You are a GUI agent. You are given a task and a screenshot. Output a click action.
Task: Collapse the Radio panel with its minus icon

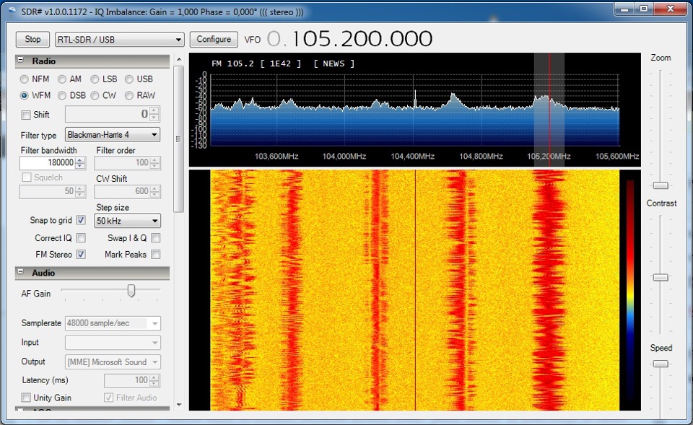pyautogui.click(x=20, y=60)
